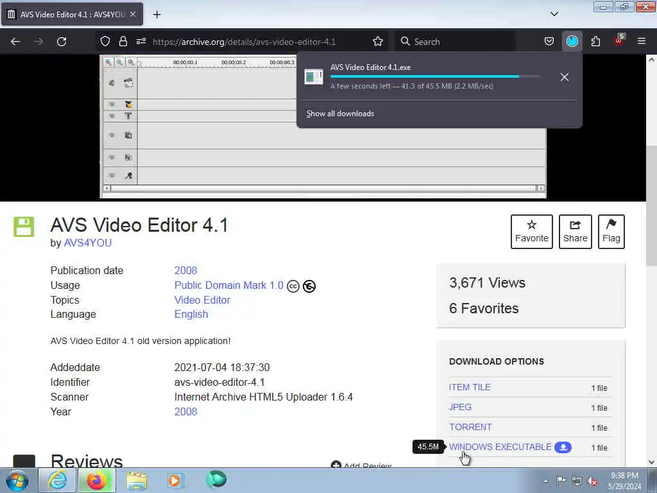This screenshot has height=493, width=657.
Task: Download the JPEG option
Action: tap(460, 407)
